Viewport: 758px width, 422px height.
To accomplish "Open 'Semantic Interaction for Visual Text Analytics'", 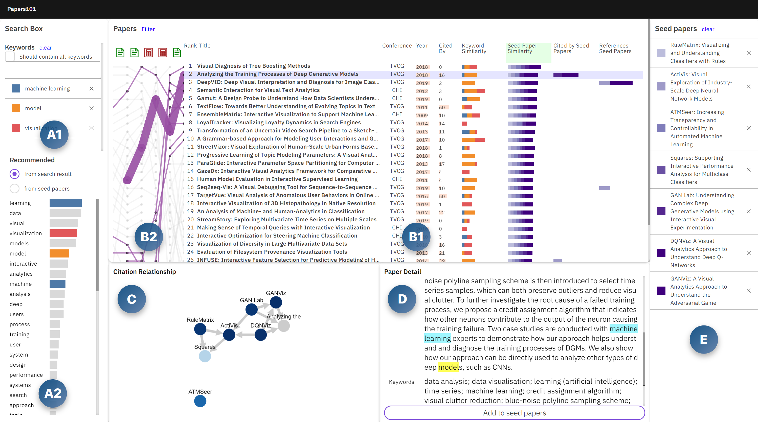I will pyautogui.click(x=258, y=90).
